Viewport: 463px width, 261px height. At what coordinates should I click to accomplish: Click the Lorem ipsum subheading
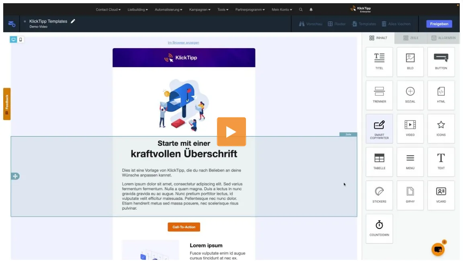click(206, 245)
